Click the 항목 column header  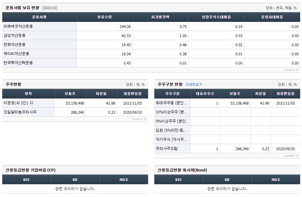pos(28,94)
